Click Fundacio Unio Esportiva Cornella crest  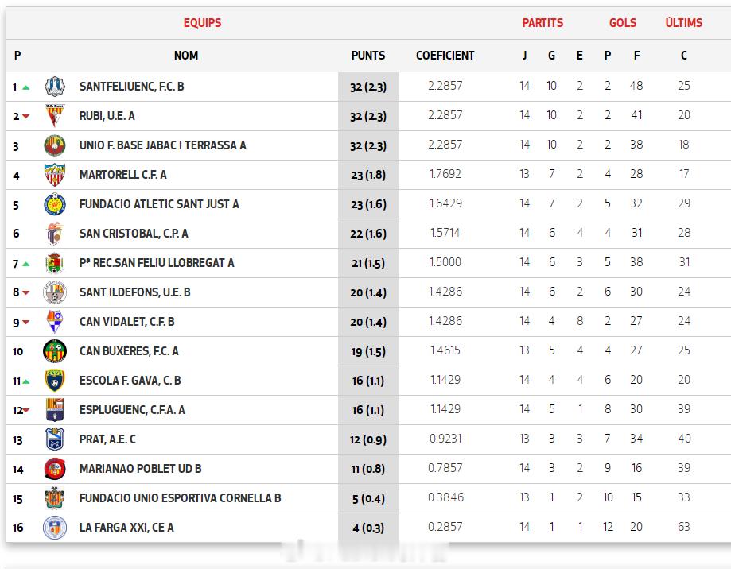(x=55, y=498)
